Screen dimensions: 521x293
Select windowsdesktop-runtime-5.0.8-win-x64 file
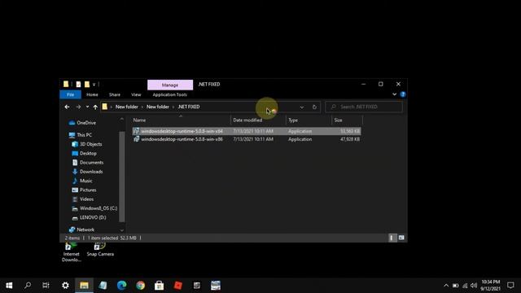(x=247, y=131)
